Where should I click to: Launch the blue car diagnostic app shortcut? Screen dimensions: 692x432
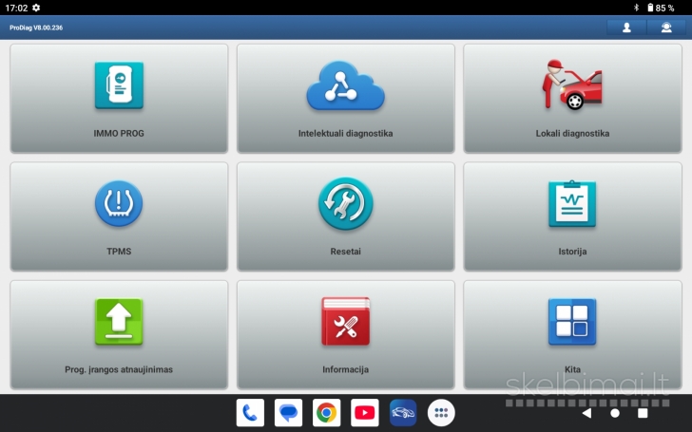[403, 413]
